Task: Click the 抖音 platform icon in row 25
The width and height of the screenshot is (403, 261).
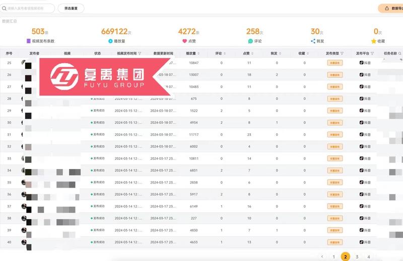Action: point(361,63)
